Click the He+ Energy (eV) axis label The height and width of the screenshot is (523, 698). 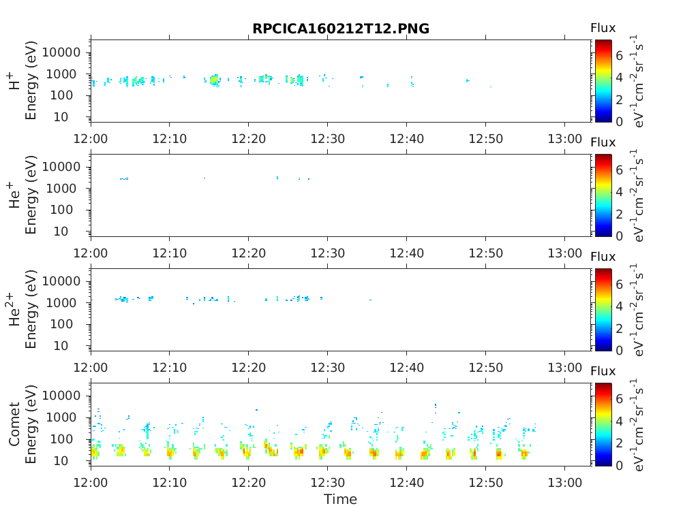click(30, 195)
